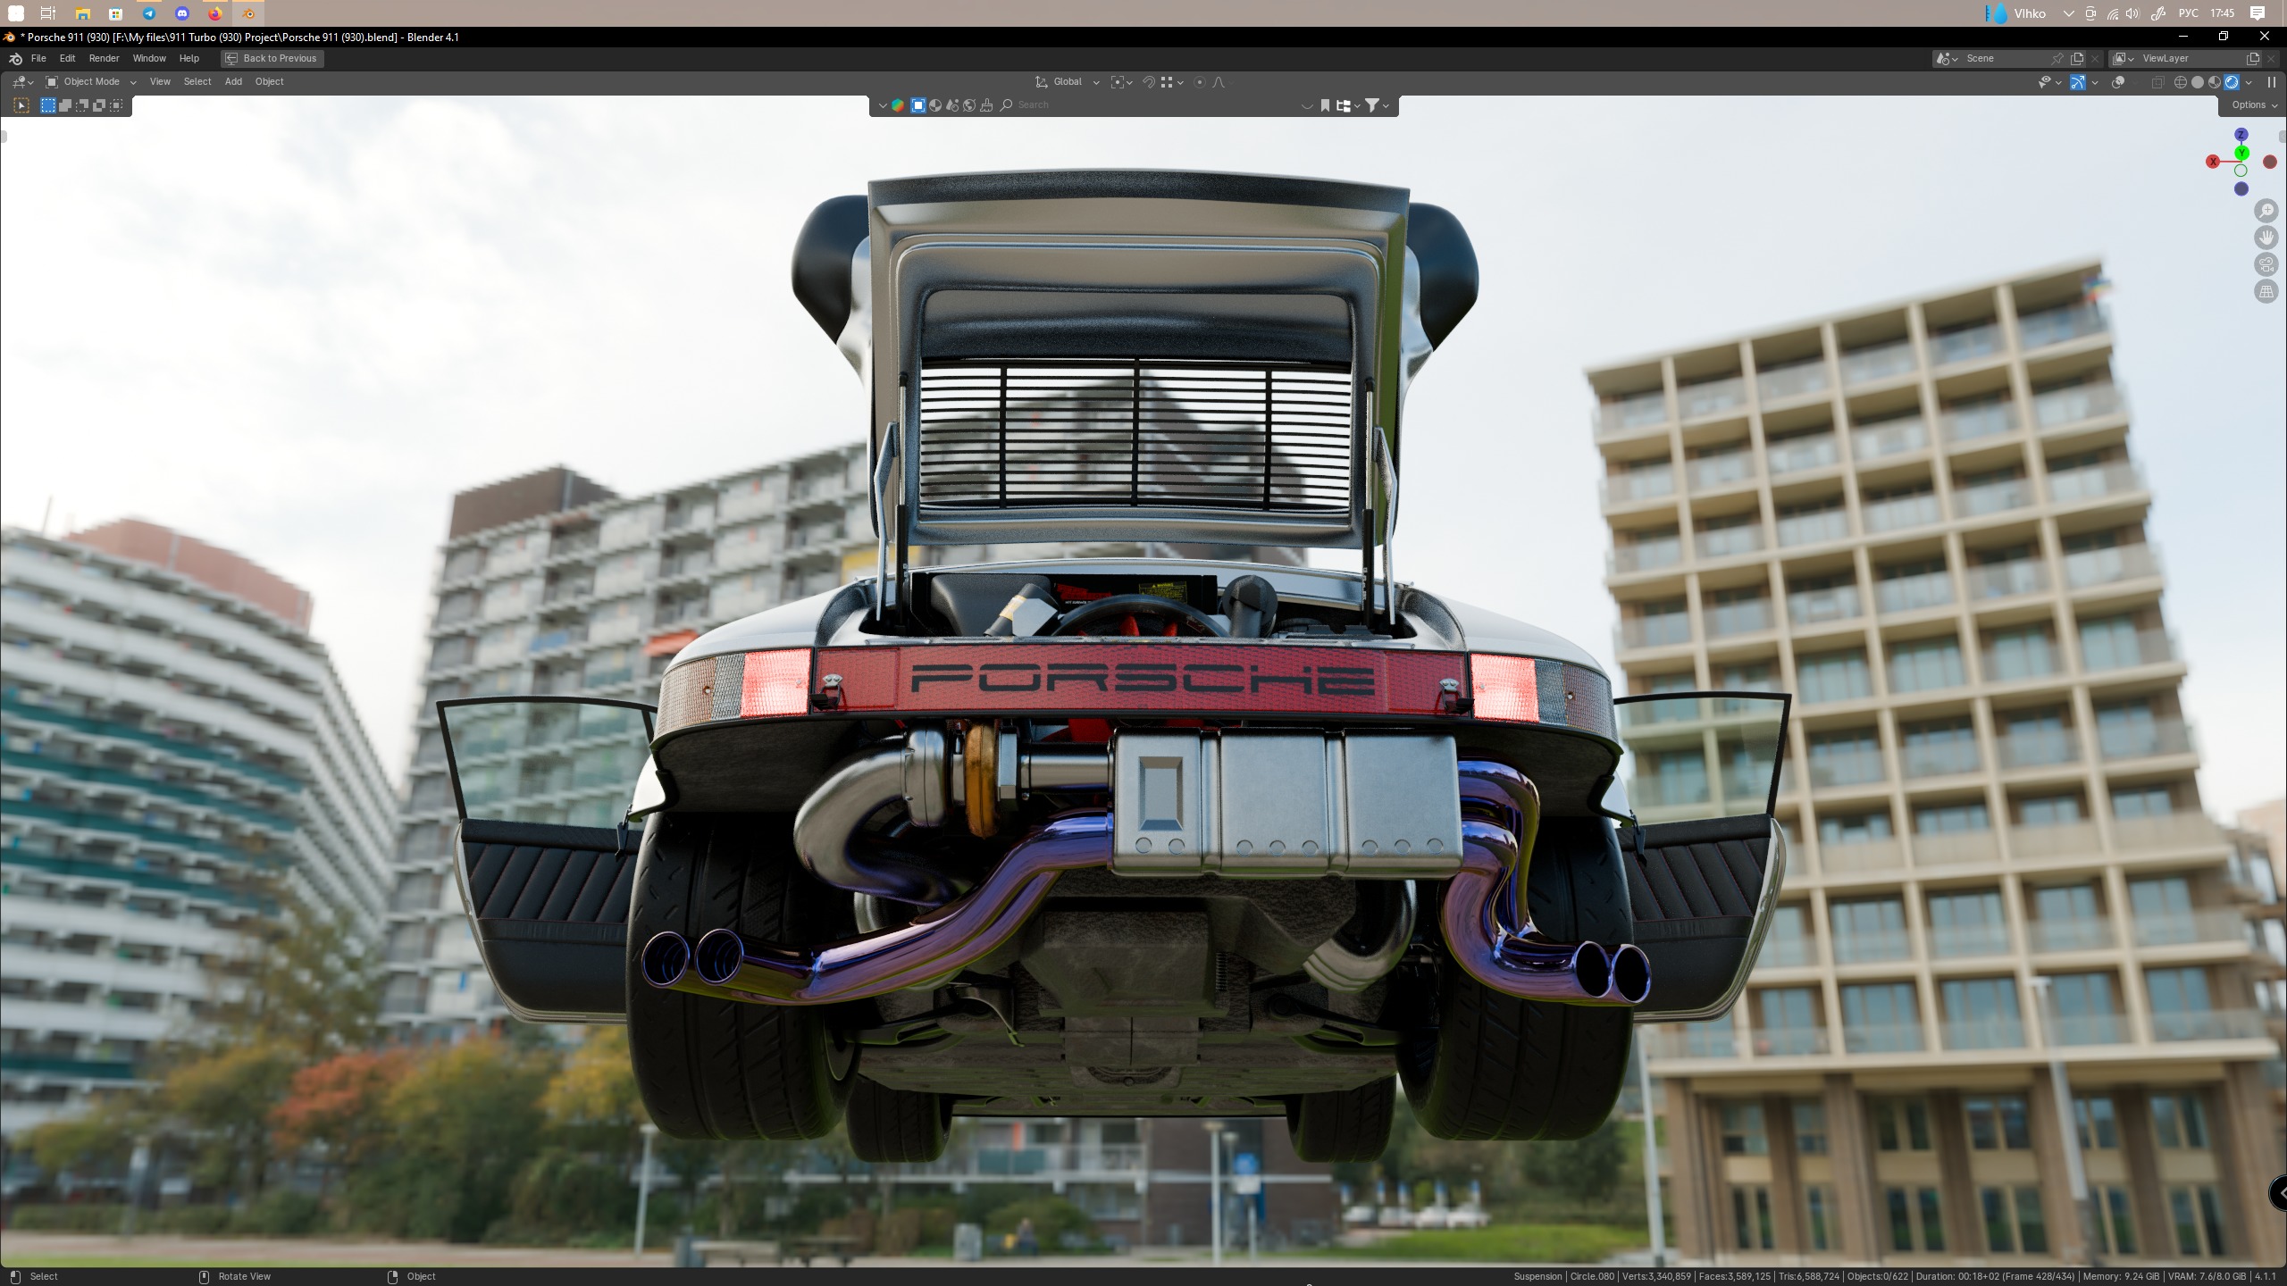Switch to material preview shading
The width and height of the screenshot is (2287, 1286).
(2215, 82)
